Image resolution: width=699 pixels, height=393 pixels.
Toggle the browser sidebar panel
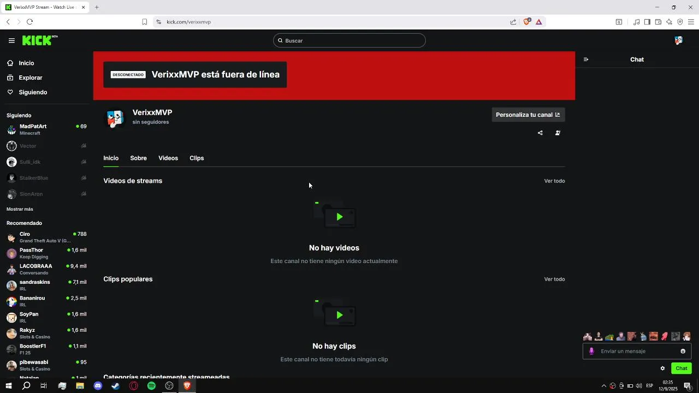(x=647, y=22)
